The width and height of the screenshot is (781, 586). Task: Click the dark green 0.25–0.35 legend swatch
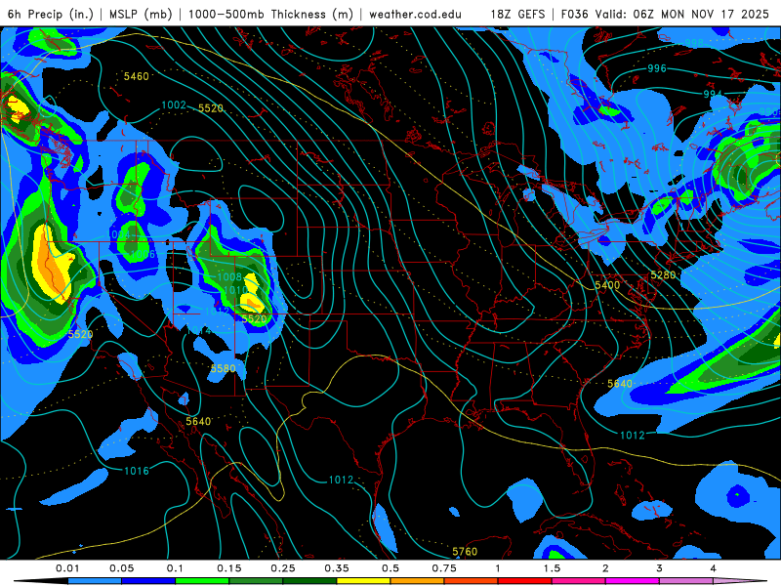click(x=309, y=581)
